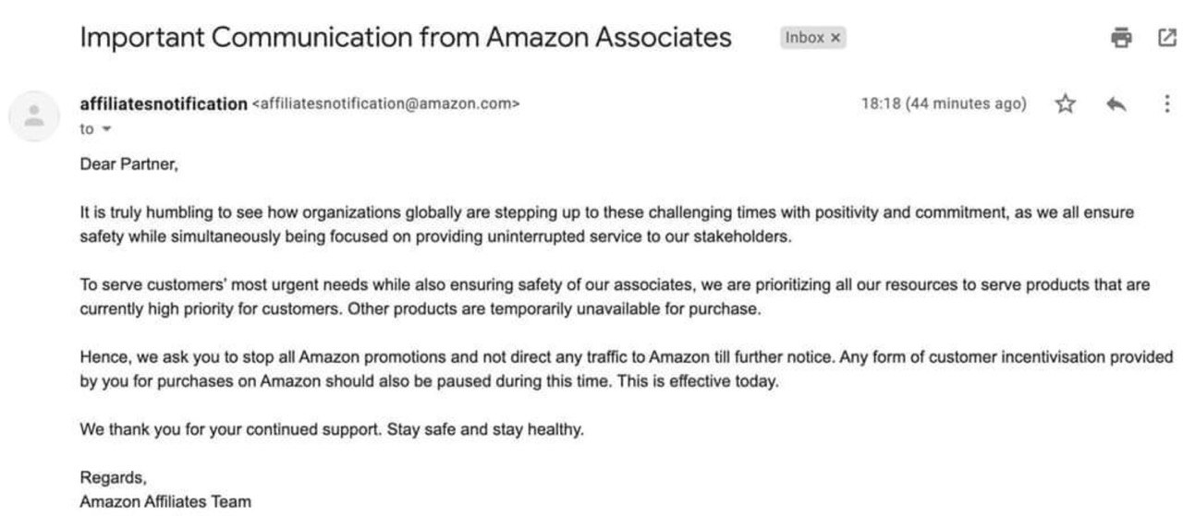Click the "Regards," closing line
Viewport: 1183px width, 516px height.
113,479
